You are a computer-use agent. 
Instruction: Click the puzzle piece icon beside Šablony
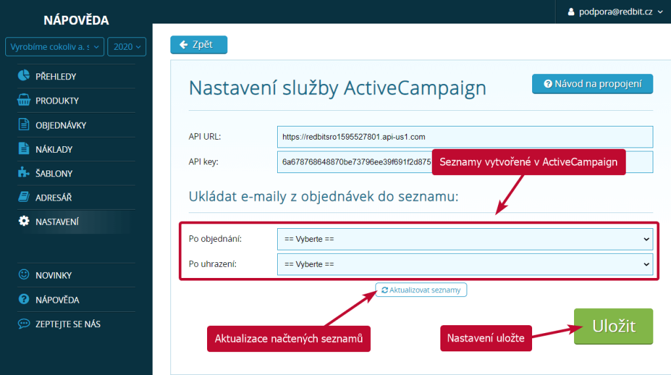tap(24, 172)
